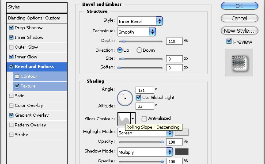Toggle the Texture sub-effect checkbox
This screenshot has width=265, height=164.
[17, 86]
